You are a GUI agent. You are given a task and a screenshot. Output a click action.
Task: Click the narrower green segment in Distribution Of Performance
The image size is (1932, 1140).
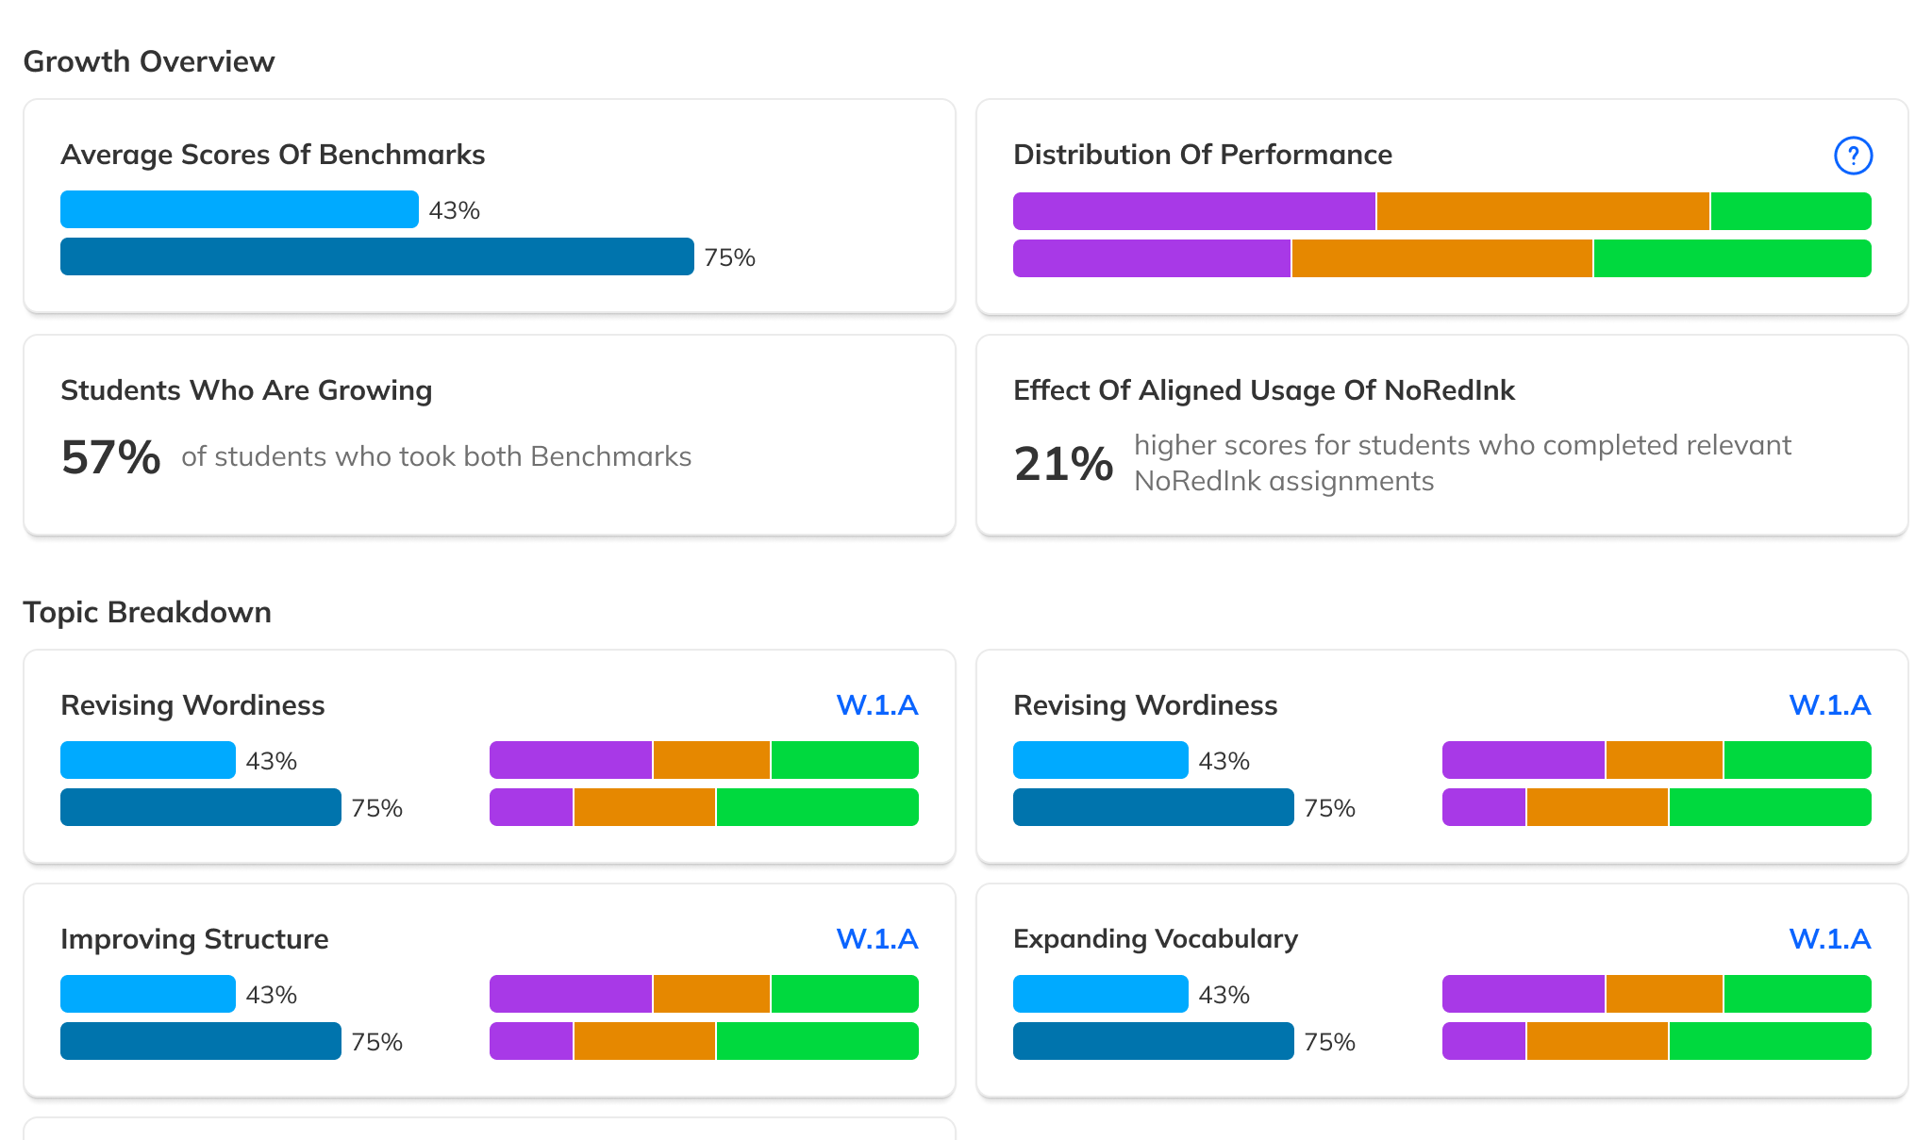coord(1790,211)
